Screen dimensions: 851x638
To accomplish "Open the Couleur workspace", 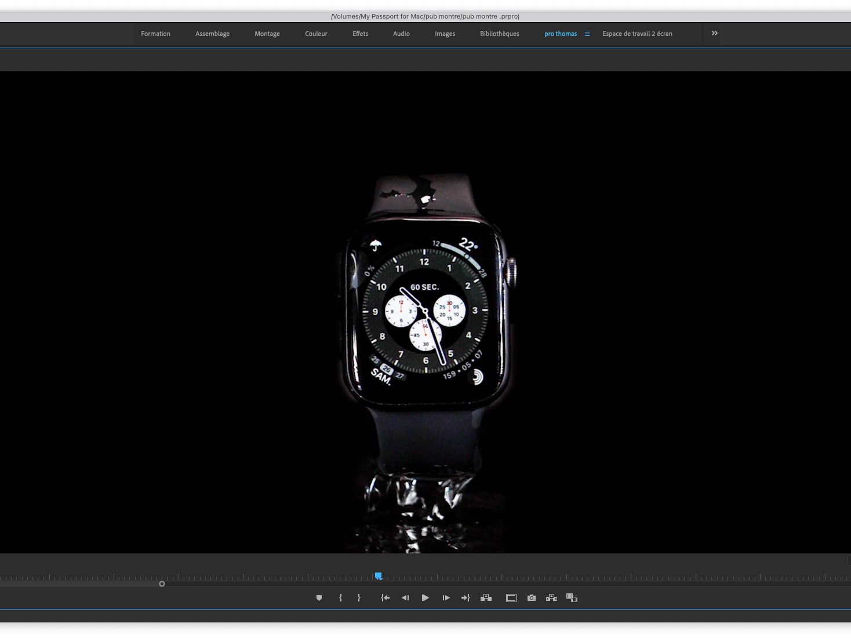I will tap(316, 34).
